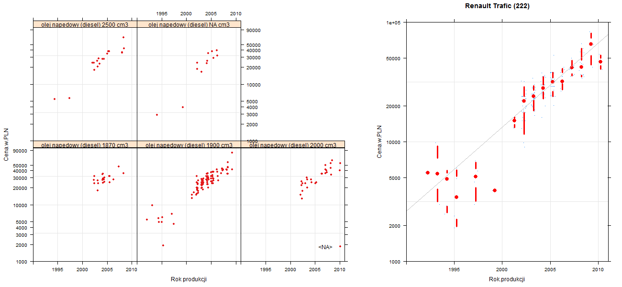Click the "olej napedowy (diesel) 2000 cm3" strip label
Screen dimensions: 622x287
pos(293,145)
